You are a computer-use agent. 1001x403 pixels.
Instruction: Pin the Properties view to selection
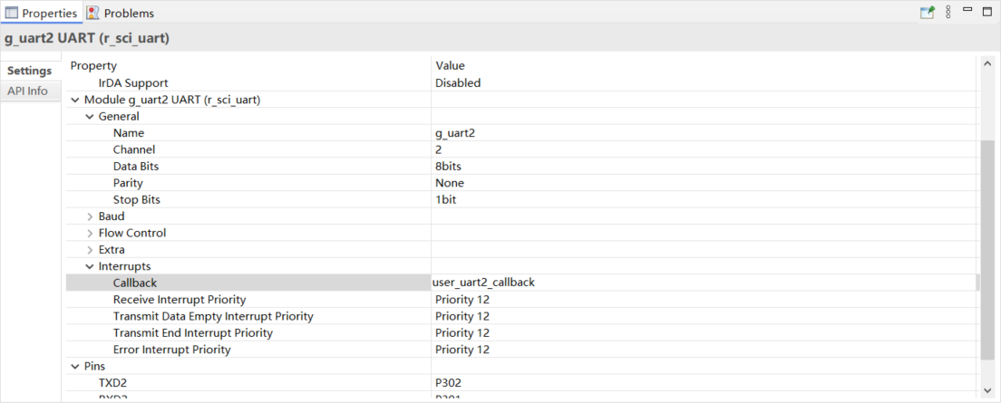[928, 13]
